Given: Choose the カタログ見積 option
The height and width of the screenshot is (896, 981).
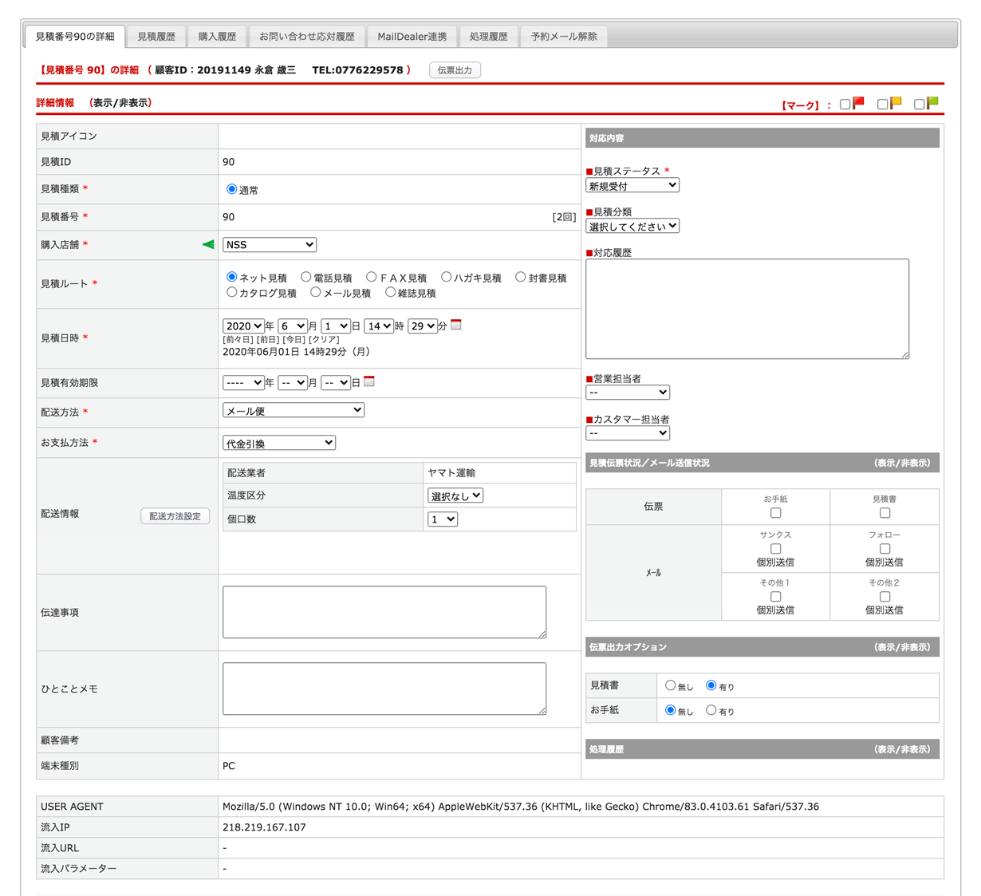Looking at the screenshot, I should [231, 292].
